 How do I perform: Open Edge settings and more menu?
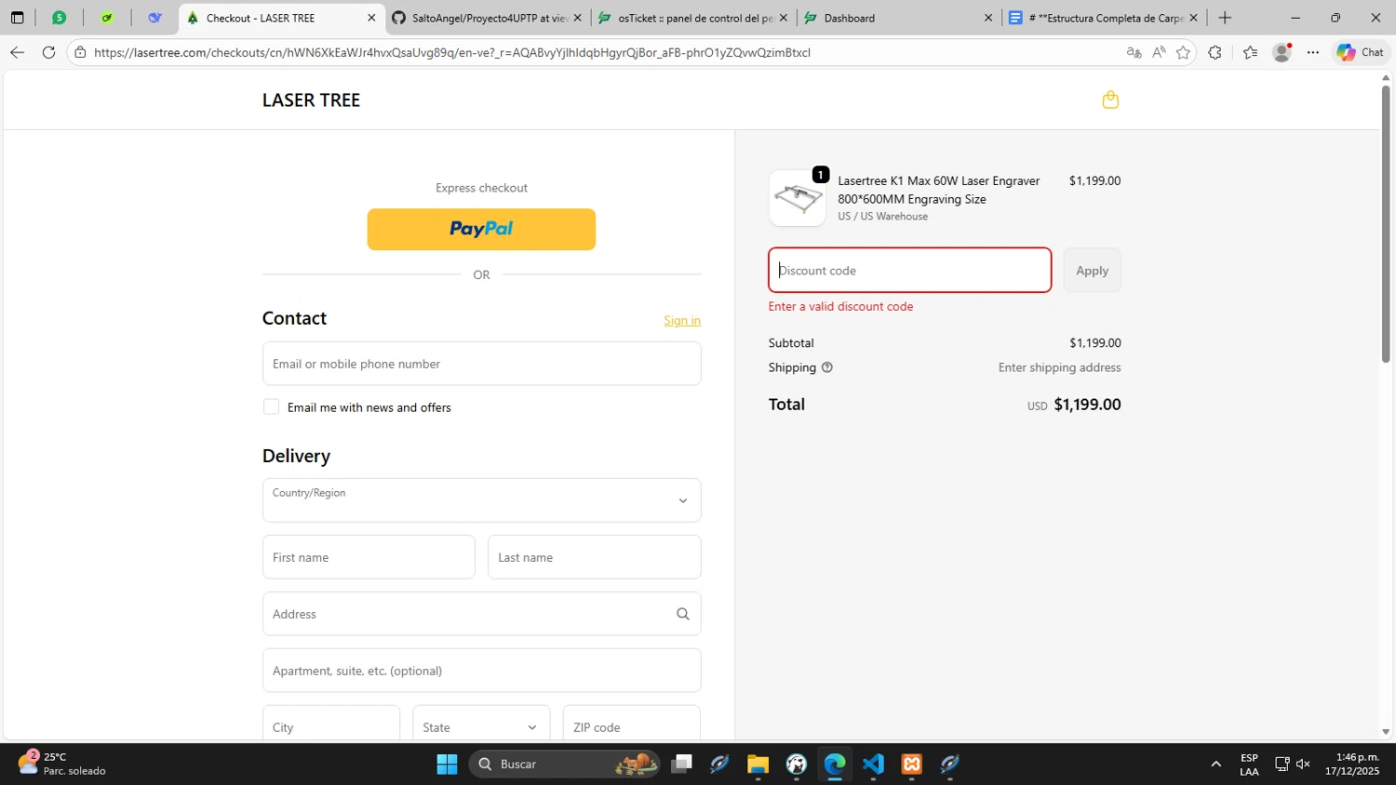tap(1312, 52)
